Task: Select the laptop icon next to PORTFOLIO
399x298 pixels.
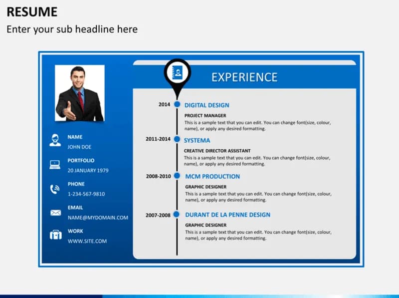Action: tap(55, 164)
